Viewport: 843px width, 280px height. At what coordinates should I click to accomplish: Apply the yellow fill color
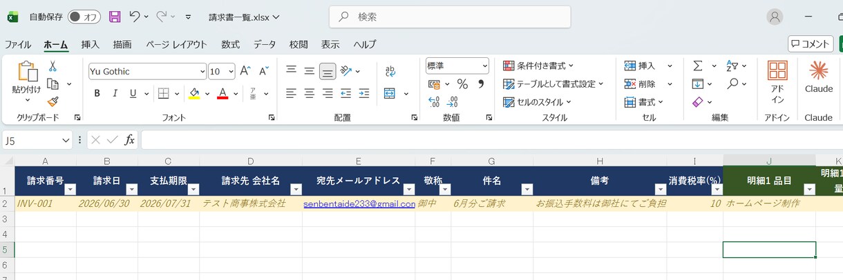pos(194,93)
